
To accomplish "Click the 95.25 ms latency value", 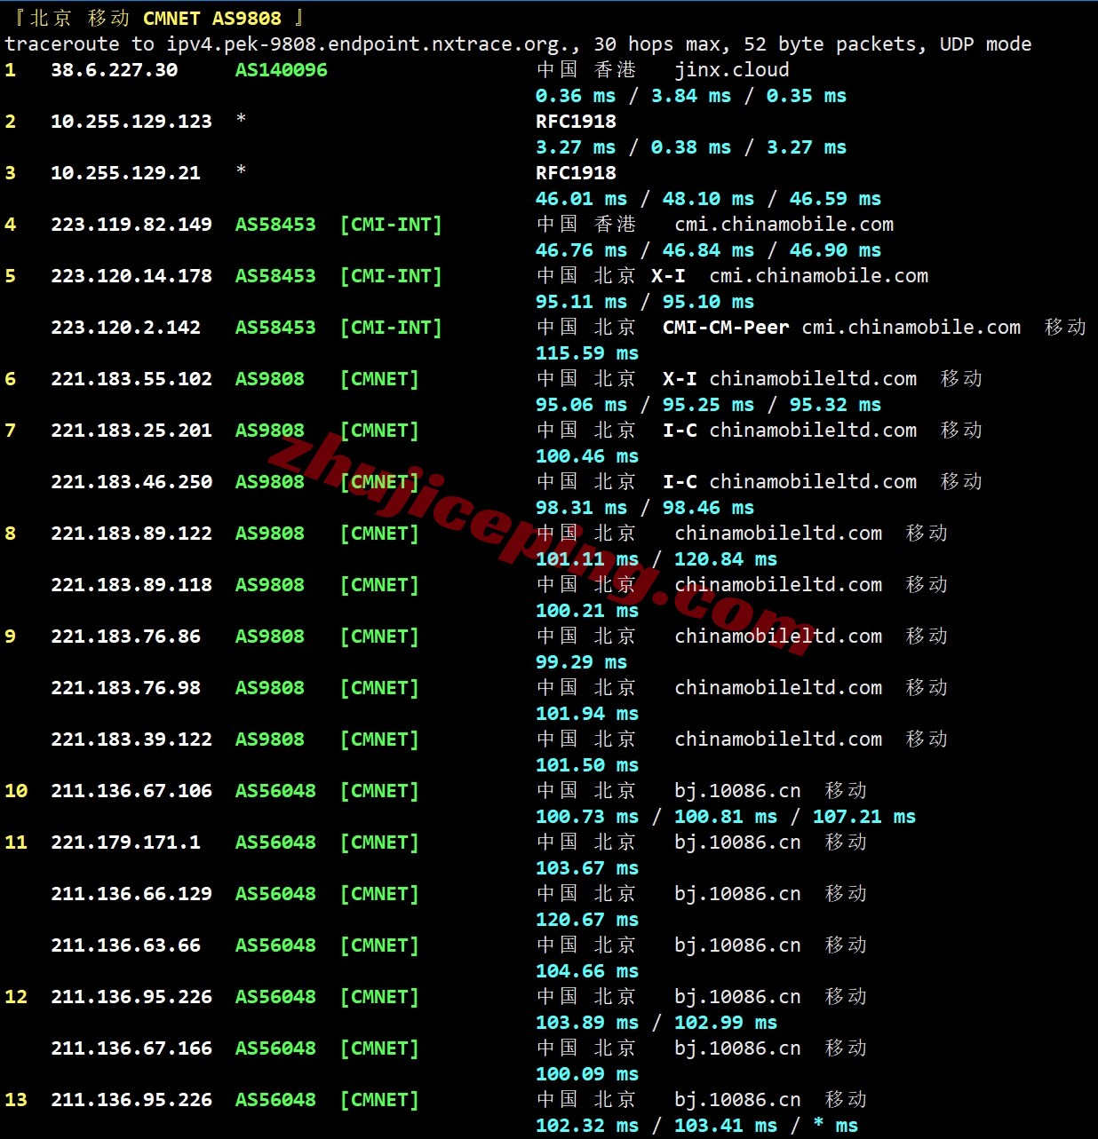I will tap(708, 405).
